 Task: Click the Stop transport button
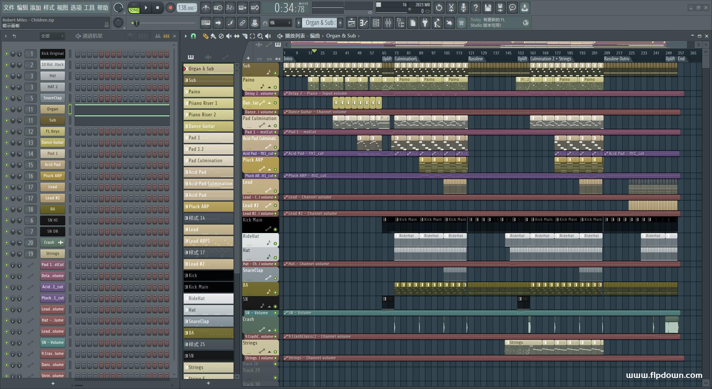(x=158, y=7)
